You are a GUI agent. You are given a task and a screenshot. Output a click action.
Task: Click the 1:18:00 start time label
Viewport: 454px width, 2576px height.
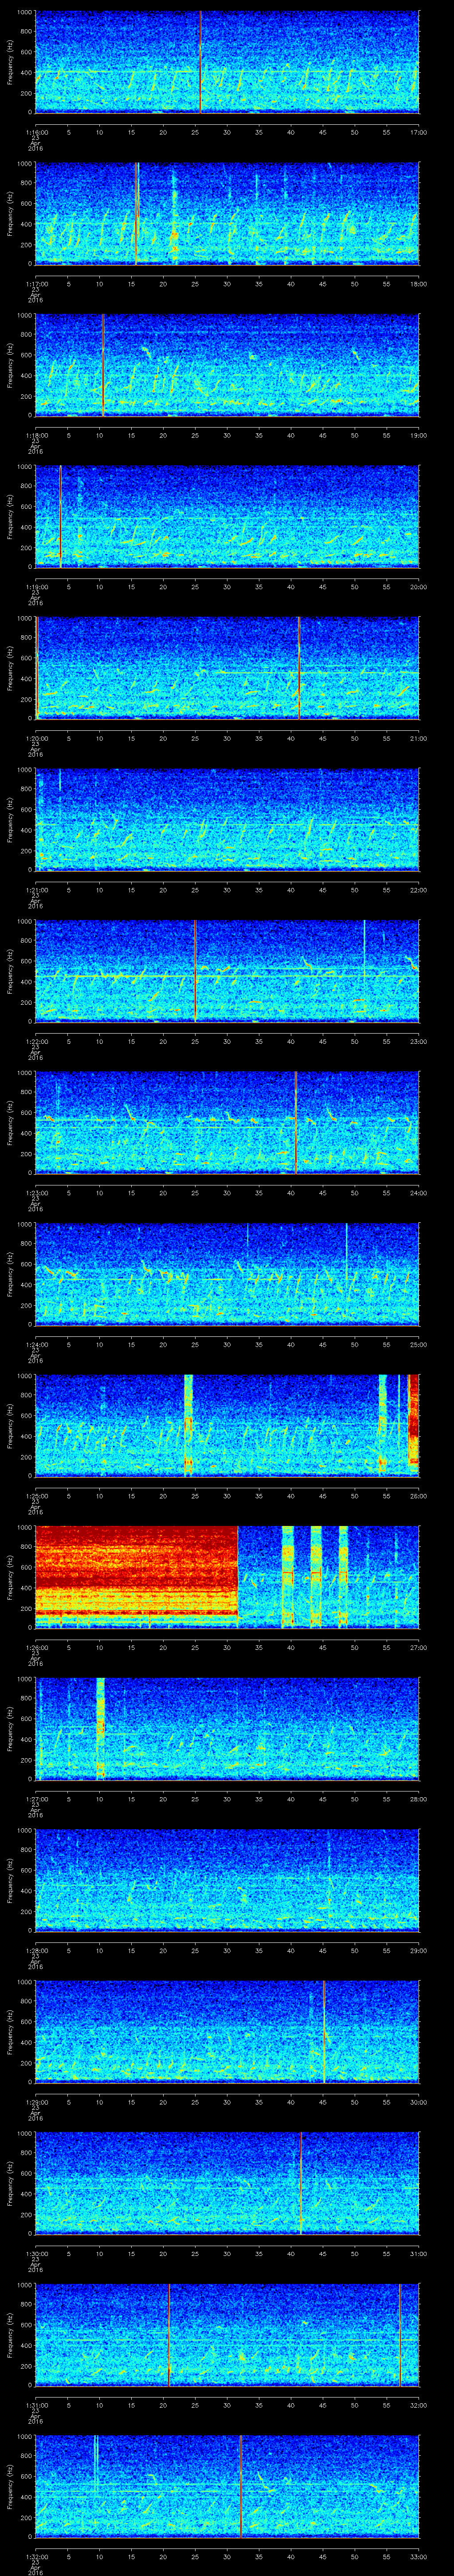coord(36,435)
